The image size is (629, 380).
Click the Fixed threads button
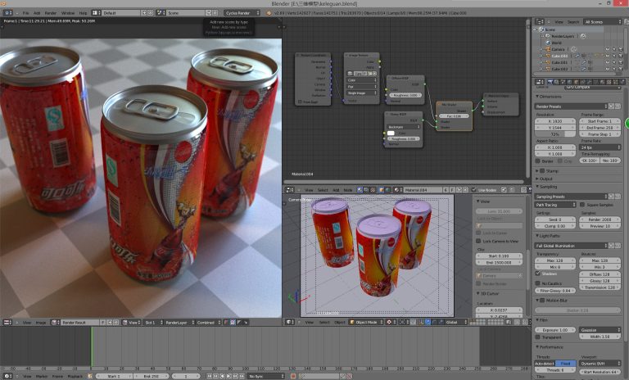coord(566,363)
